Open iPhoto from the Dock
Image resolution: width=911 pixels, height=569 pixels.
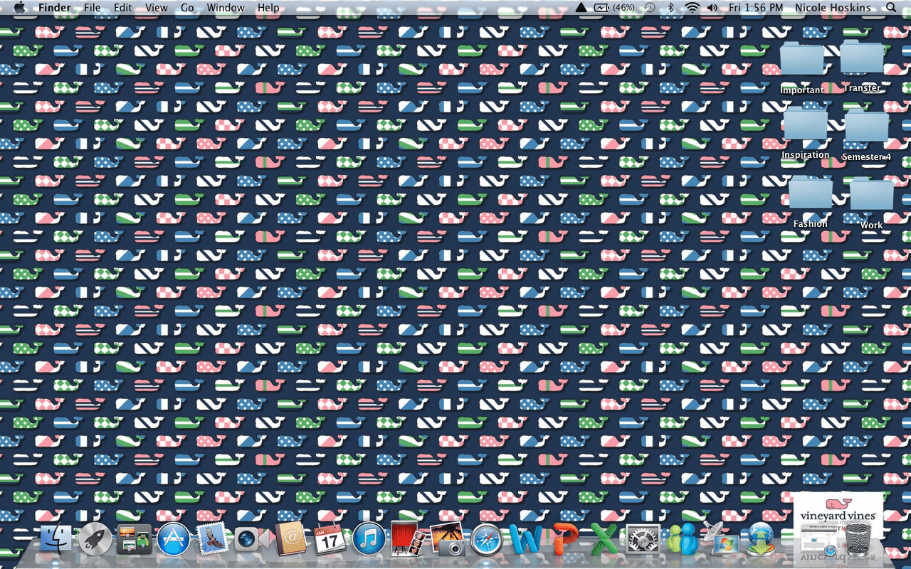tap(446, 539)
